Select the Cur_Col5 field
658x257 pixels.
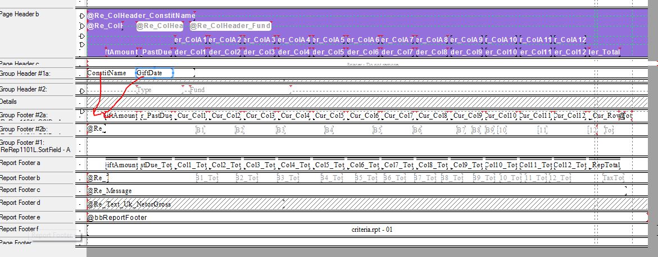click(x=329, y=115)
